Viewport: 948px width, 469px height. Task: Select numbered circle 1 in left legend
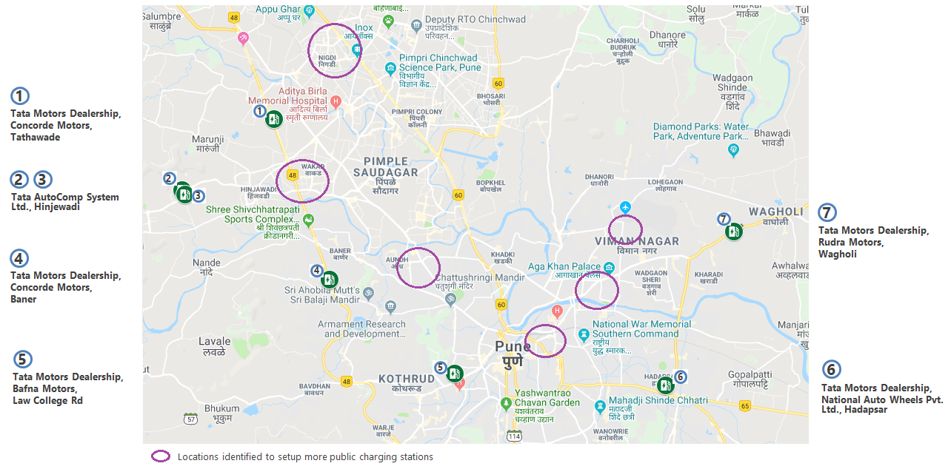point(20,96)
